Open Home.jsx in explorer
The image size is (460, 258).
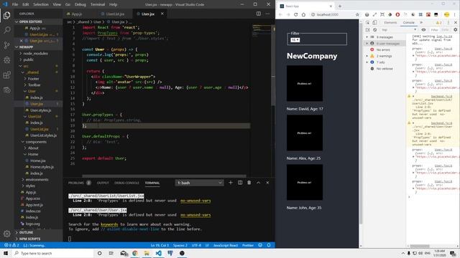point(38,161)
